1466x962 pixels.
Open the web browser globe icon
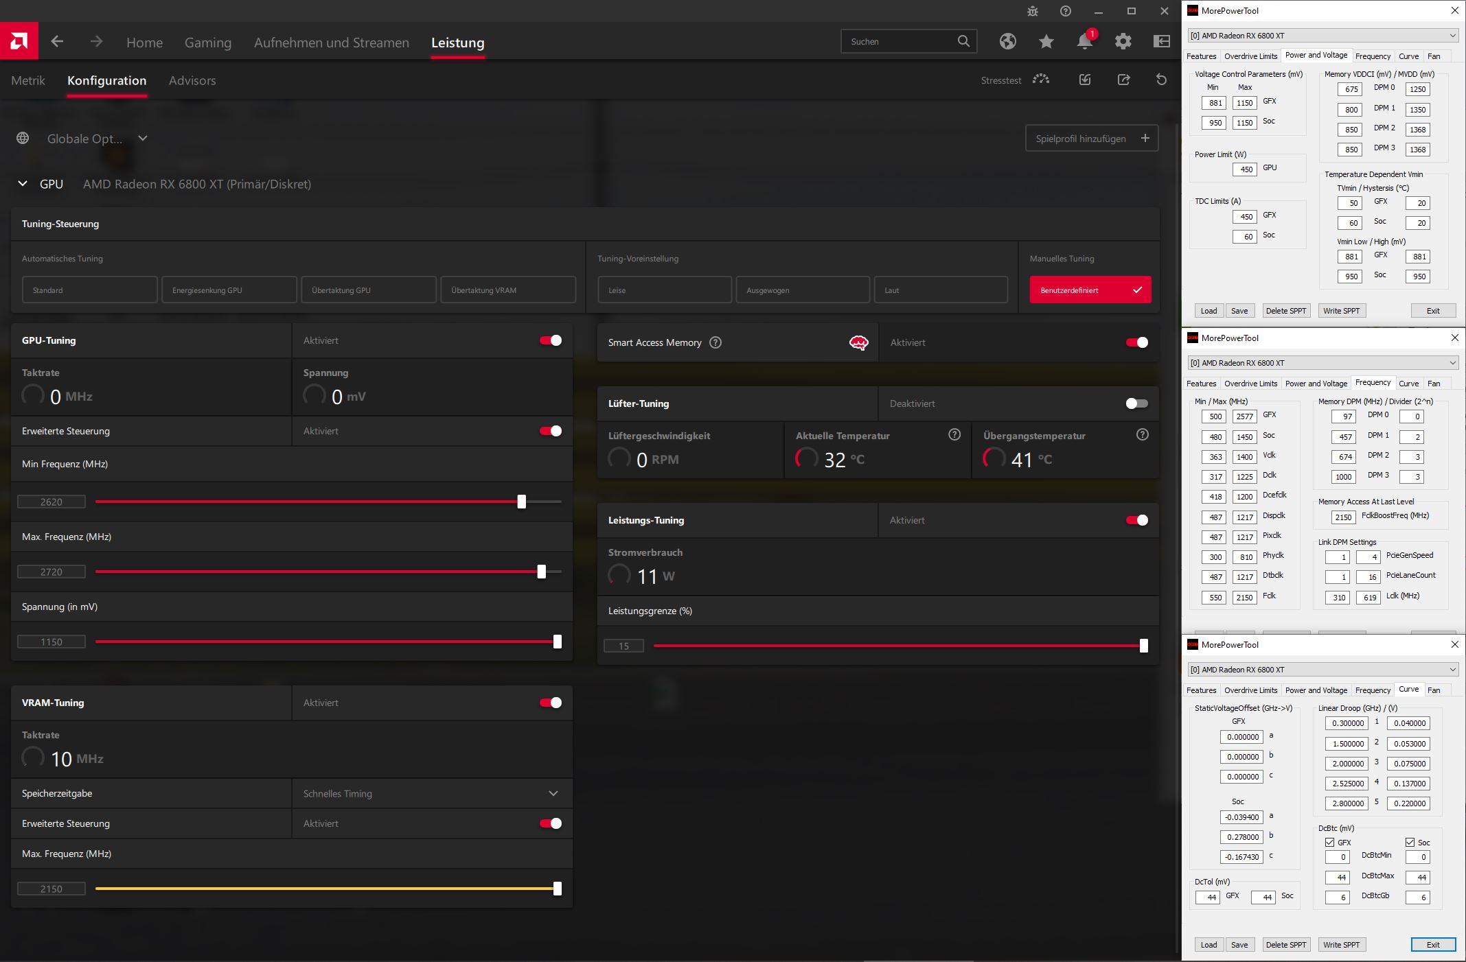(1007, 41)
